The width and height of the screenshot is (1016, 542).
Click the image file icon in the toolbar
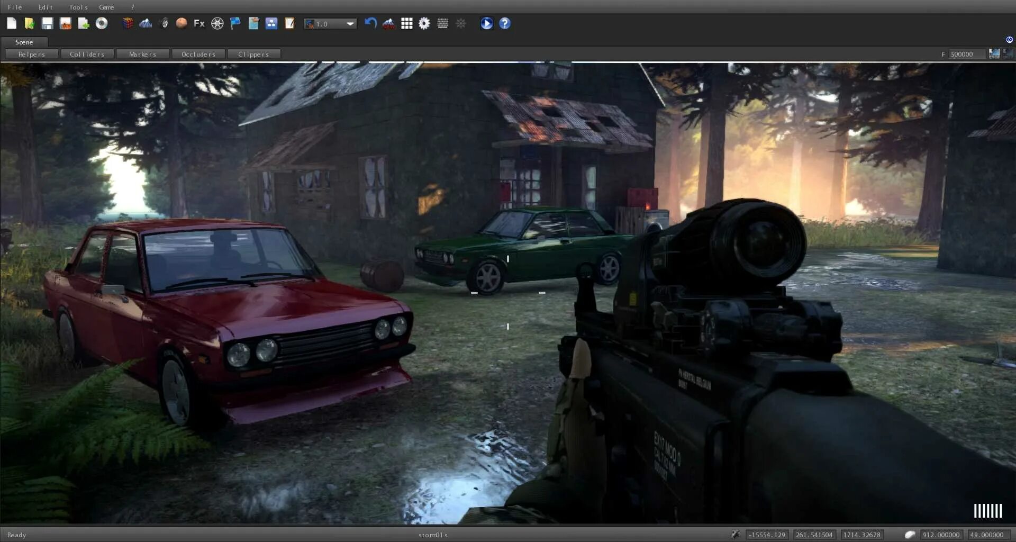tap(66, 23)
